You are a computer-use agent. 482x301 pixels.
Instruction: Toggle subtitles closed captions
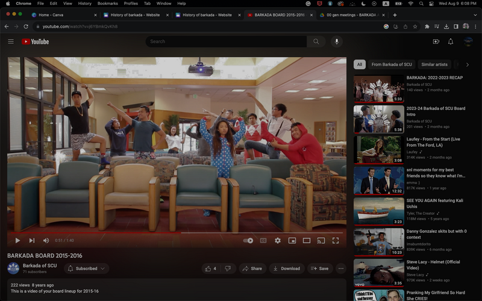263,240
